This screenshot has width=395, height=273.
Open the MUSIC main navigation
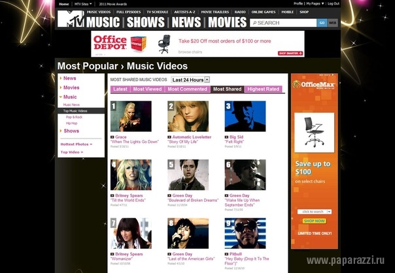[x=103, y=22]
